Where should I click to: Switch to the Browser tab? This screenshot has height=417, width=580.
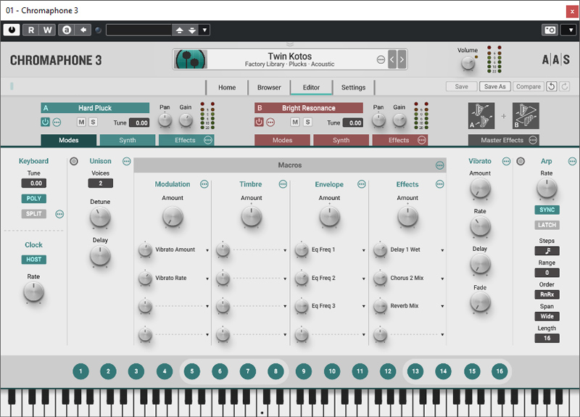[269, 87]
